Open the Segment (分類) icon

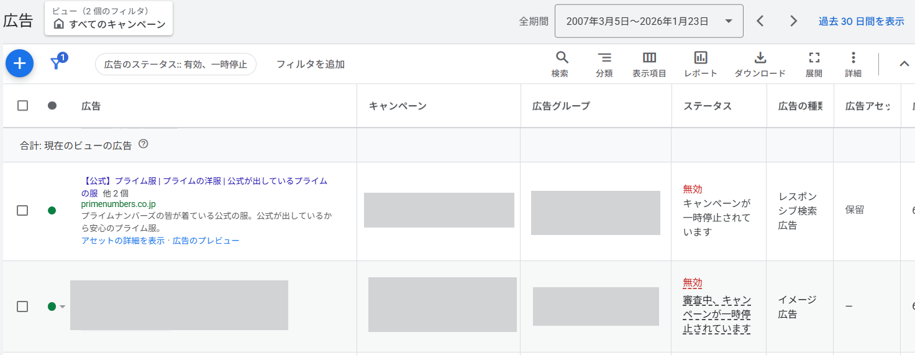coord(604,58)
